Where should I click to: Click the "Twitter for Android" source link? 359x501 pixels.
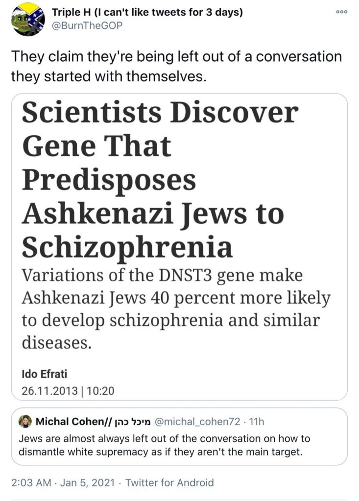coord(169,482)
